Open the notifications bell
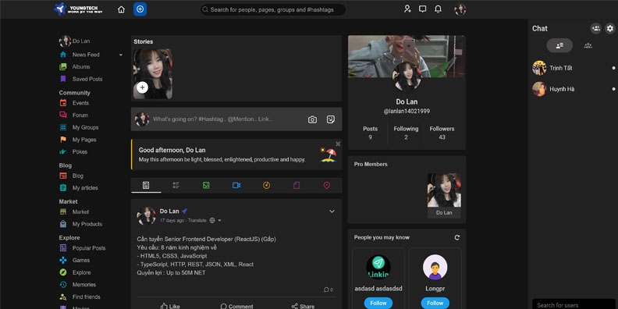The image size is (618, 309). pos(438,9)
